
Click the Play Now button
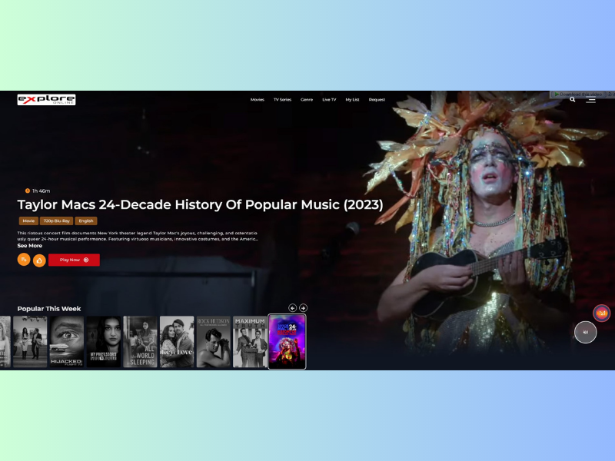74,260
